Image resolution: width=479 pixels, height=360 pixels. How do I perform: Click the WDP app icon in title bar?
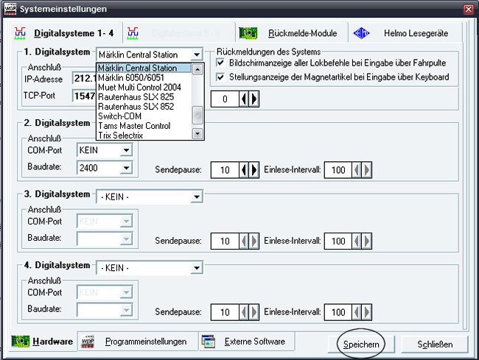point(10,9)
